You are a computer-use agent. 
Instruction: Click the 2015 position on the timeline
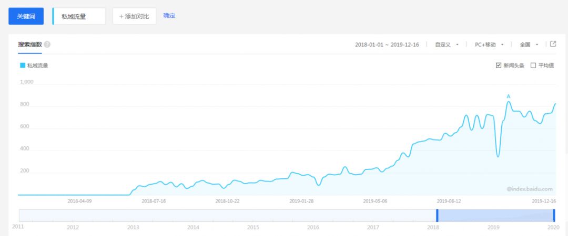pyautogui.click(x=253, y=227)
